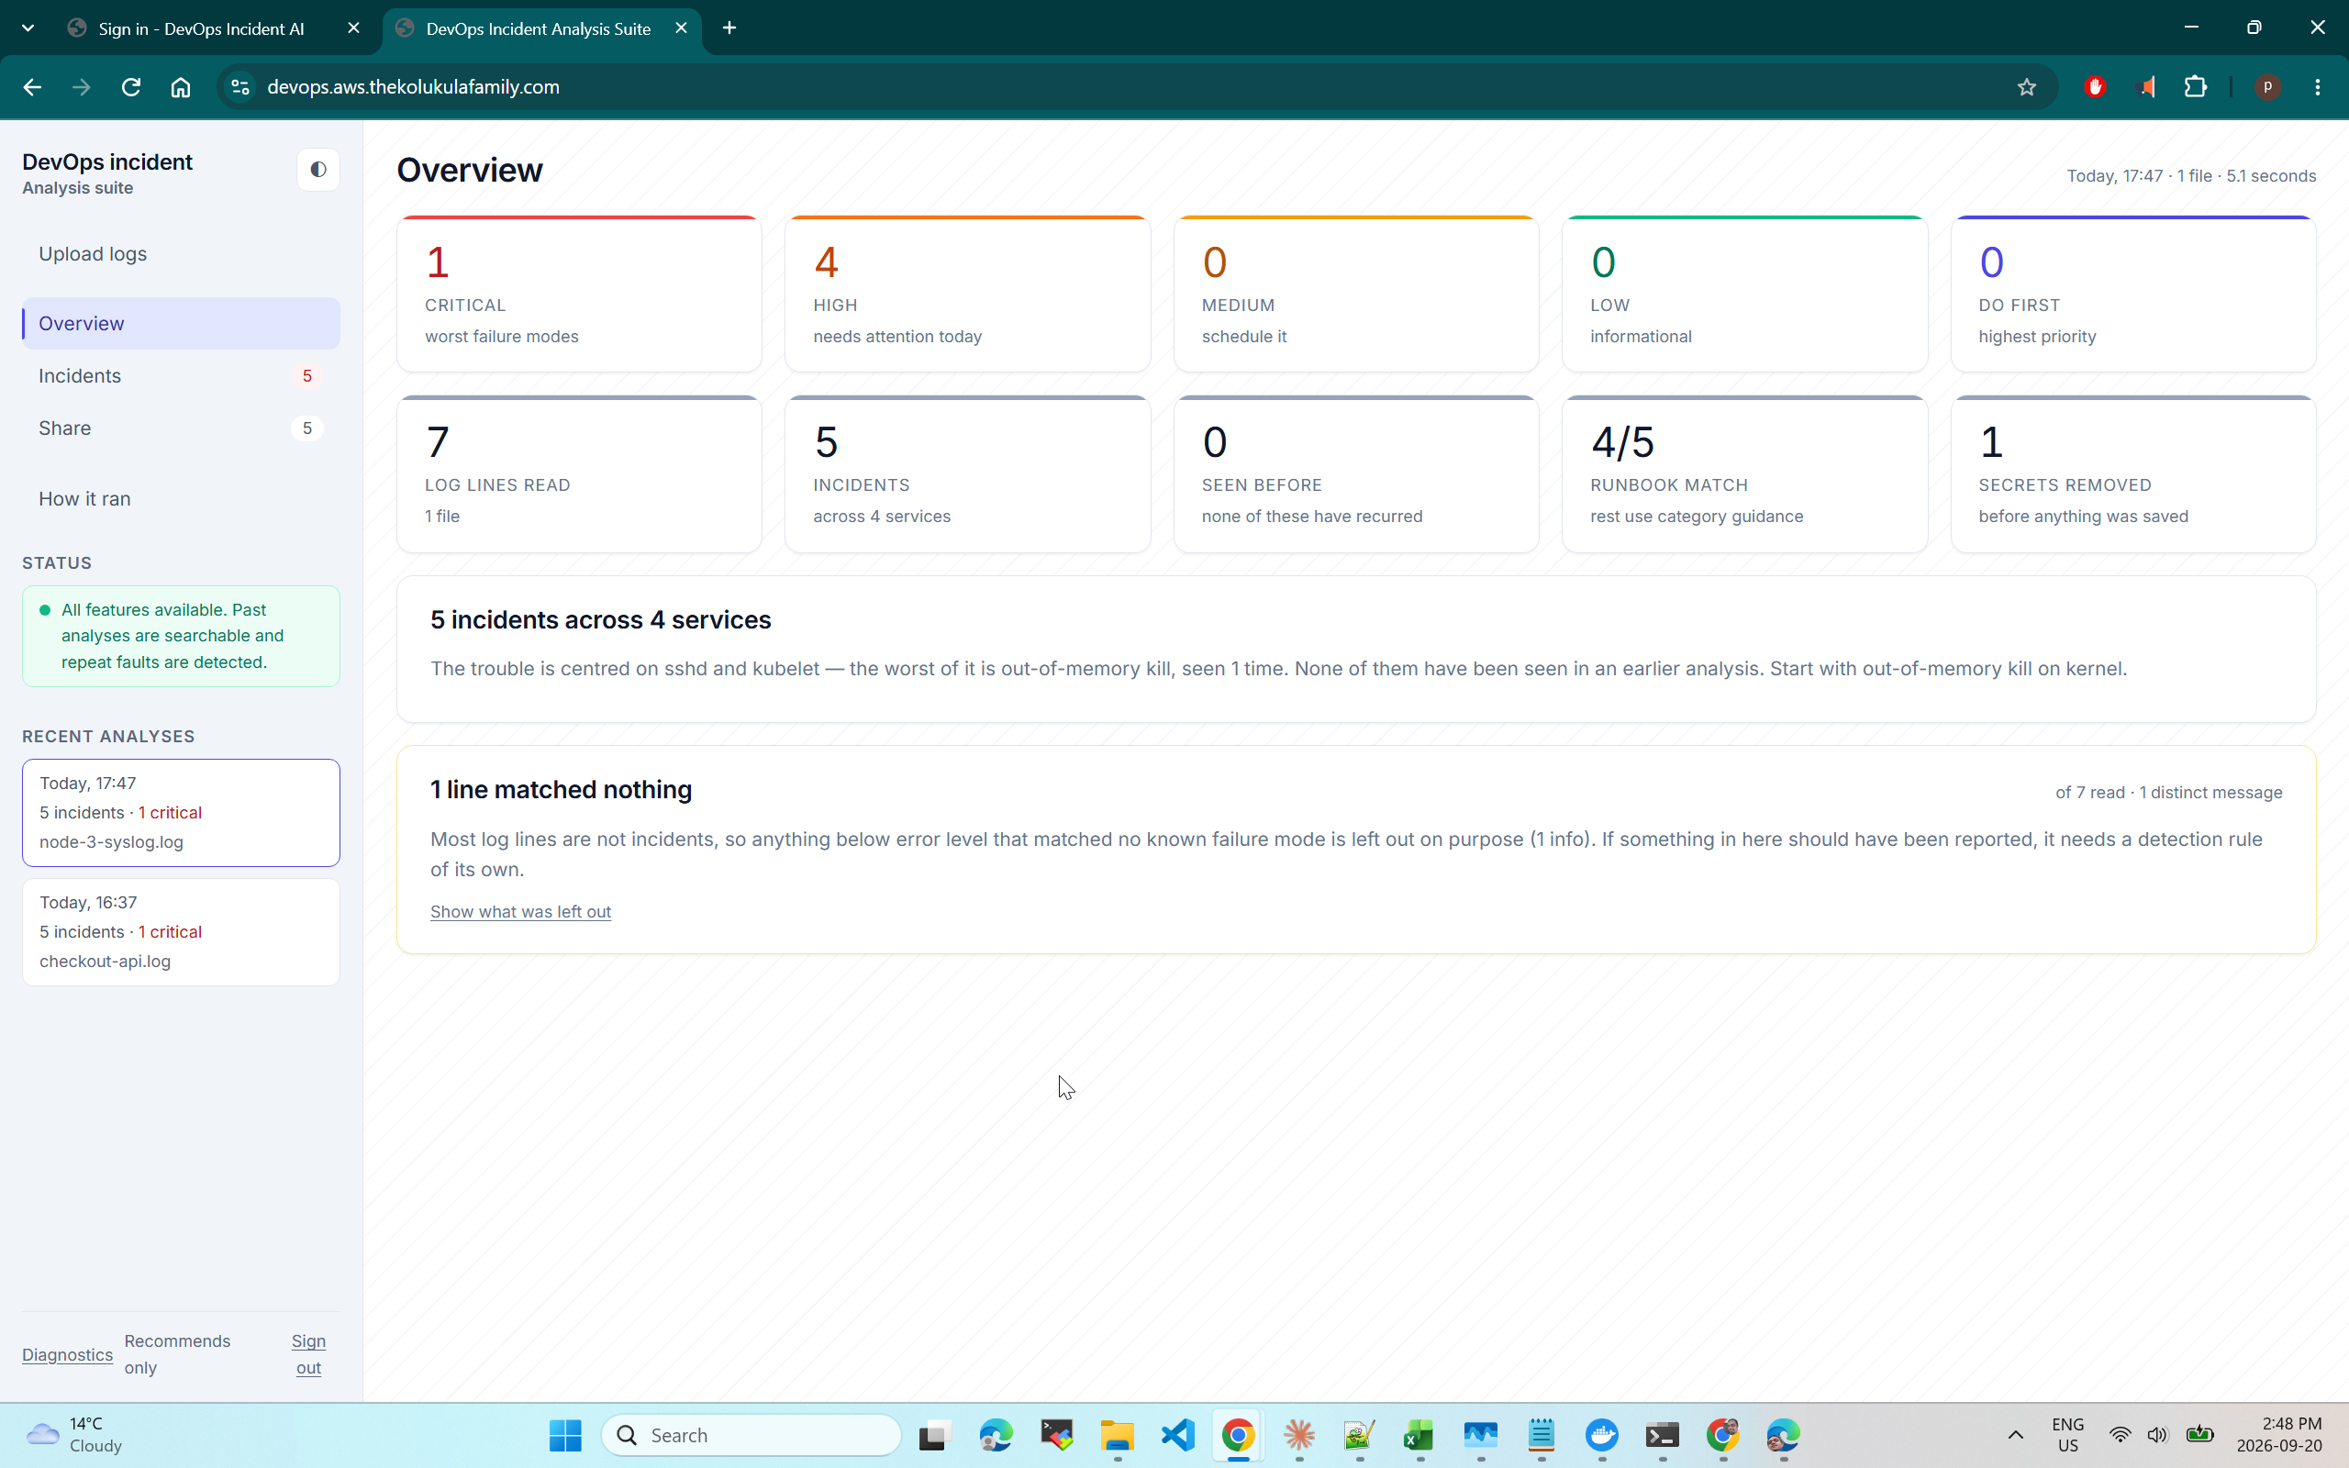2349x1468 pixels.
Task: Open the browser home page
Action: [181, 87]
